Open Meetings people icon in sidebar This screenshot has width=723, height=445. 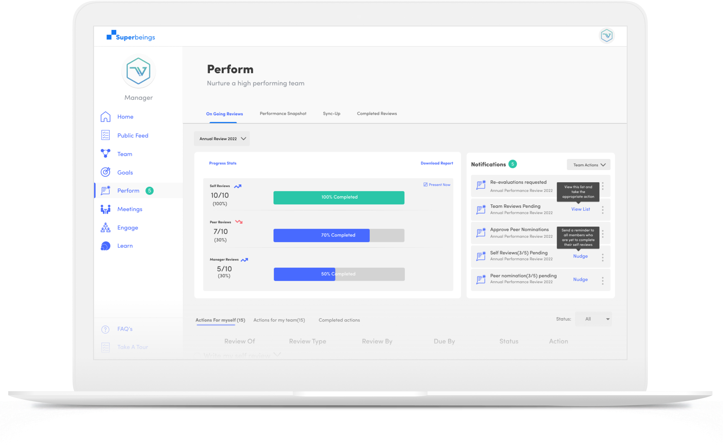(x=105, y=209)
